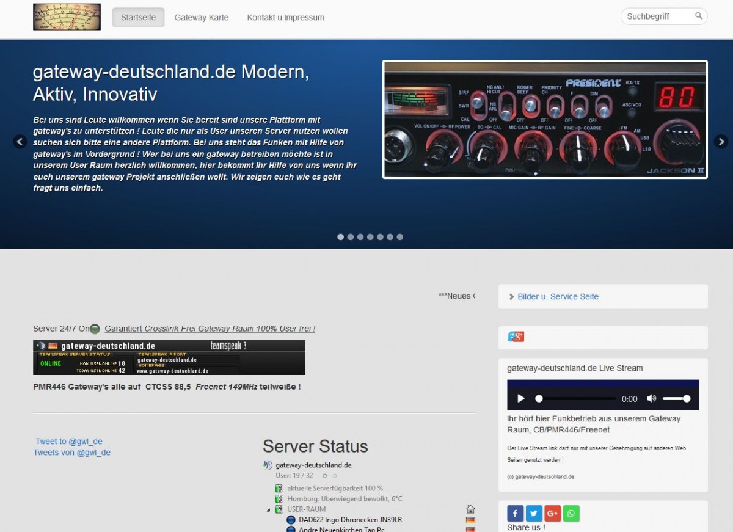733x532 pixels.
Task: Click the Homburg weather channel icon
Action: point(279,499)
